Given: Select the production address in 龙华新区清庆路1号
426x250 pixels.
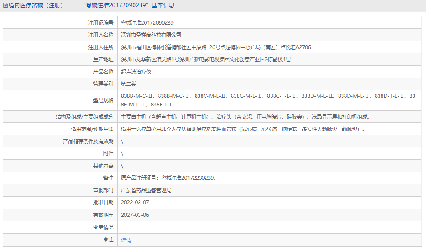Looking at the screenshot, I should 205,59.
